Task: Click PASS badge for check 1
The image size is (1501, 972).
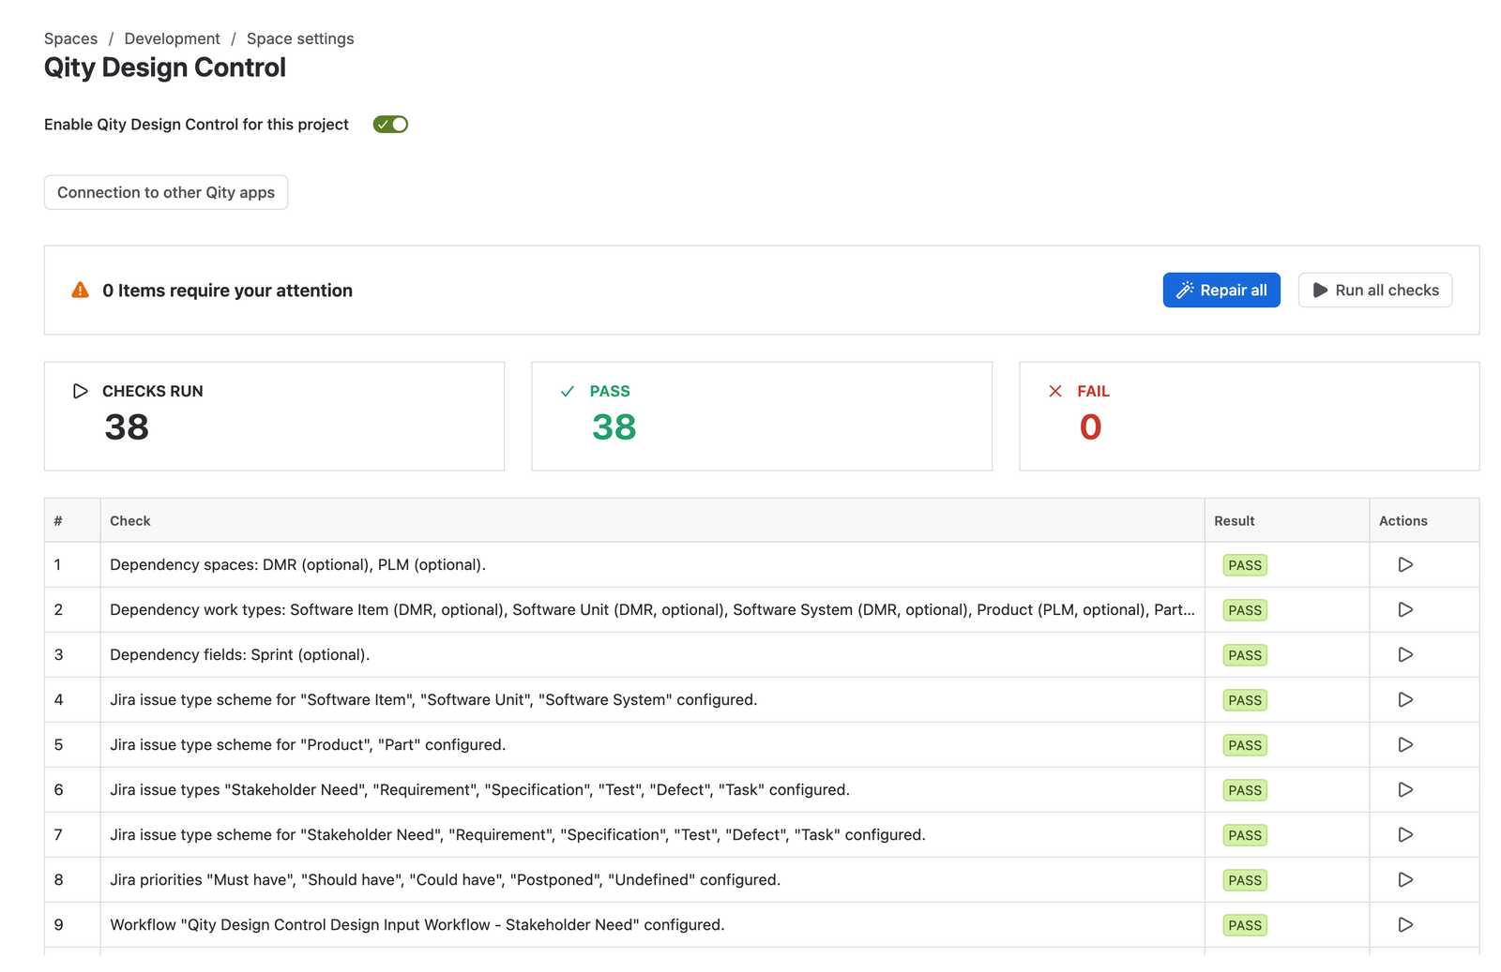Action: click(x=1245, y=565)
